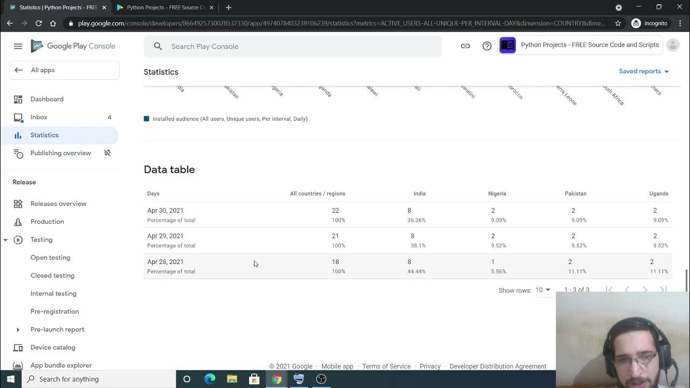Reload the page in the browser

click(38, 23)
